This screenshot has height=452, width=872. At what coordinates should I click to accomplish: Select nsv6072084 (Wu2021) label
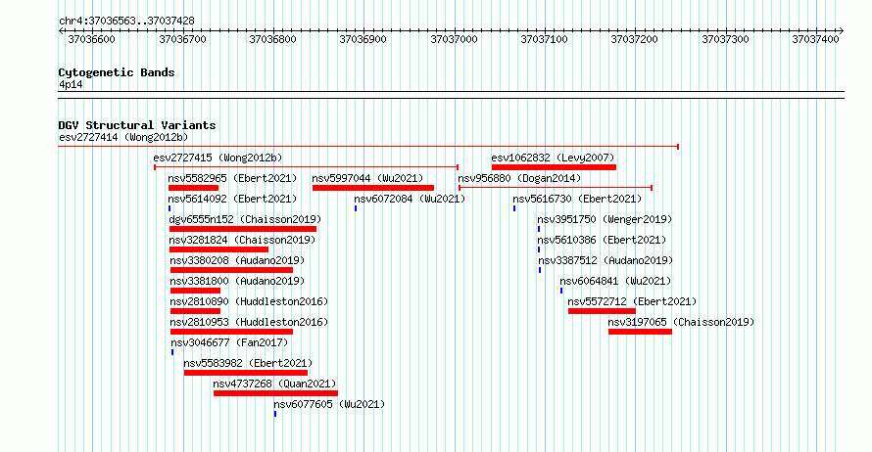[x=410, y=199]
